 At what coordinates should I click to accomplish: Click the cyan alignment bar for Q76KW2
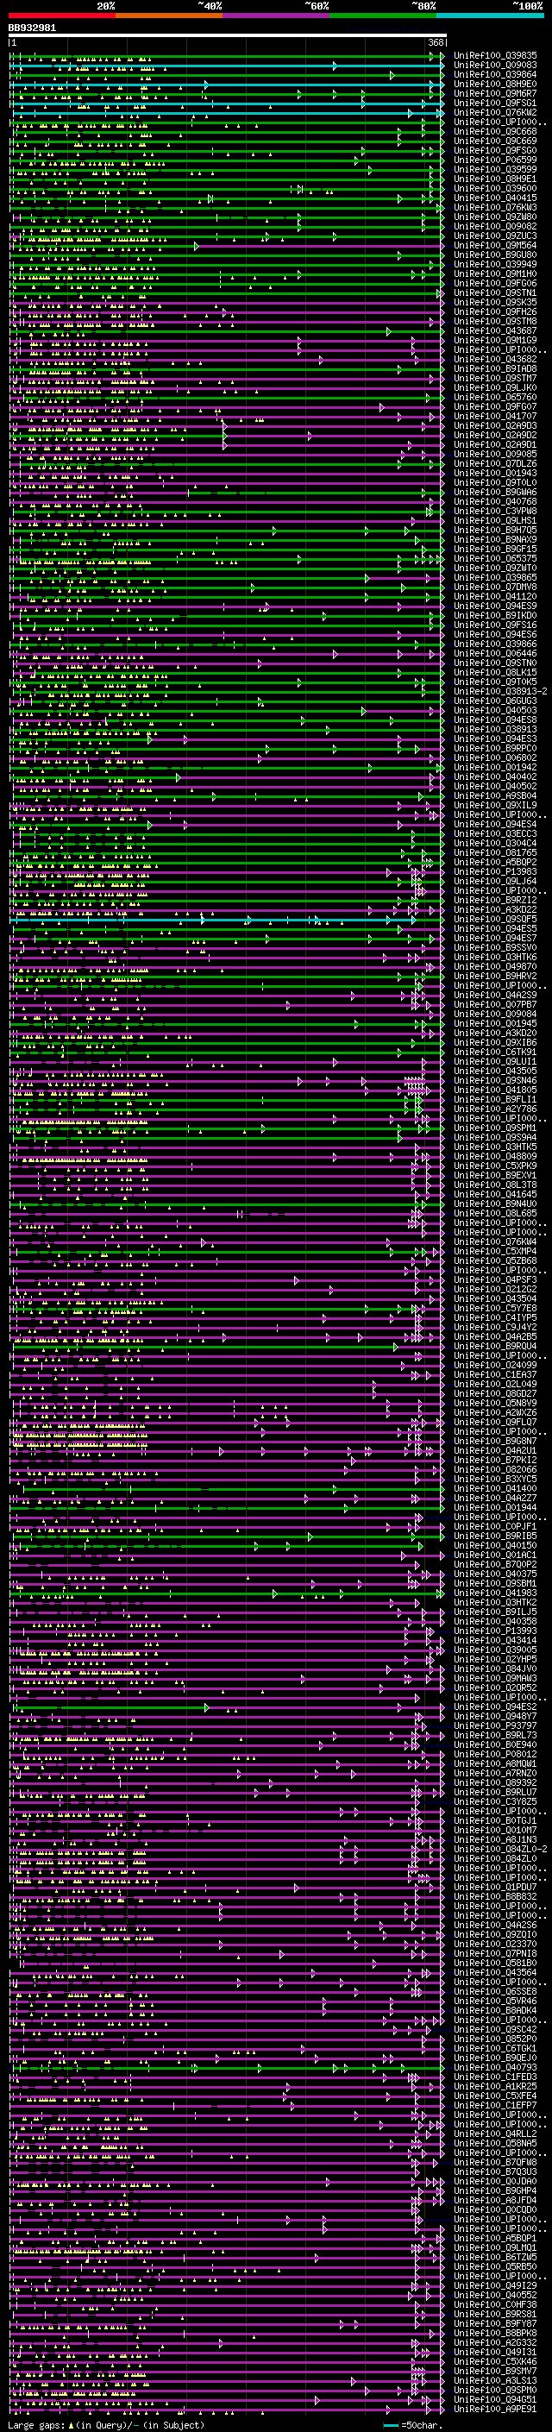point(228,113)
